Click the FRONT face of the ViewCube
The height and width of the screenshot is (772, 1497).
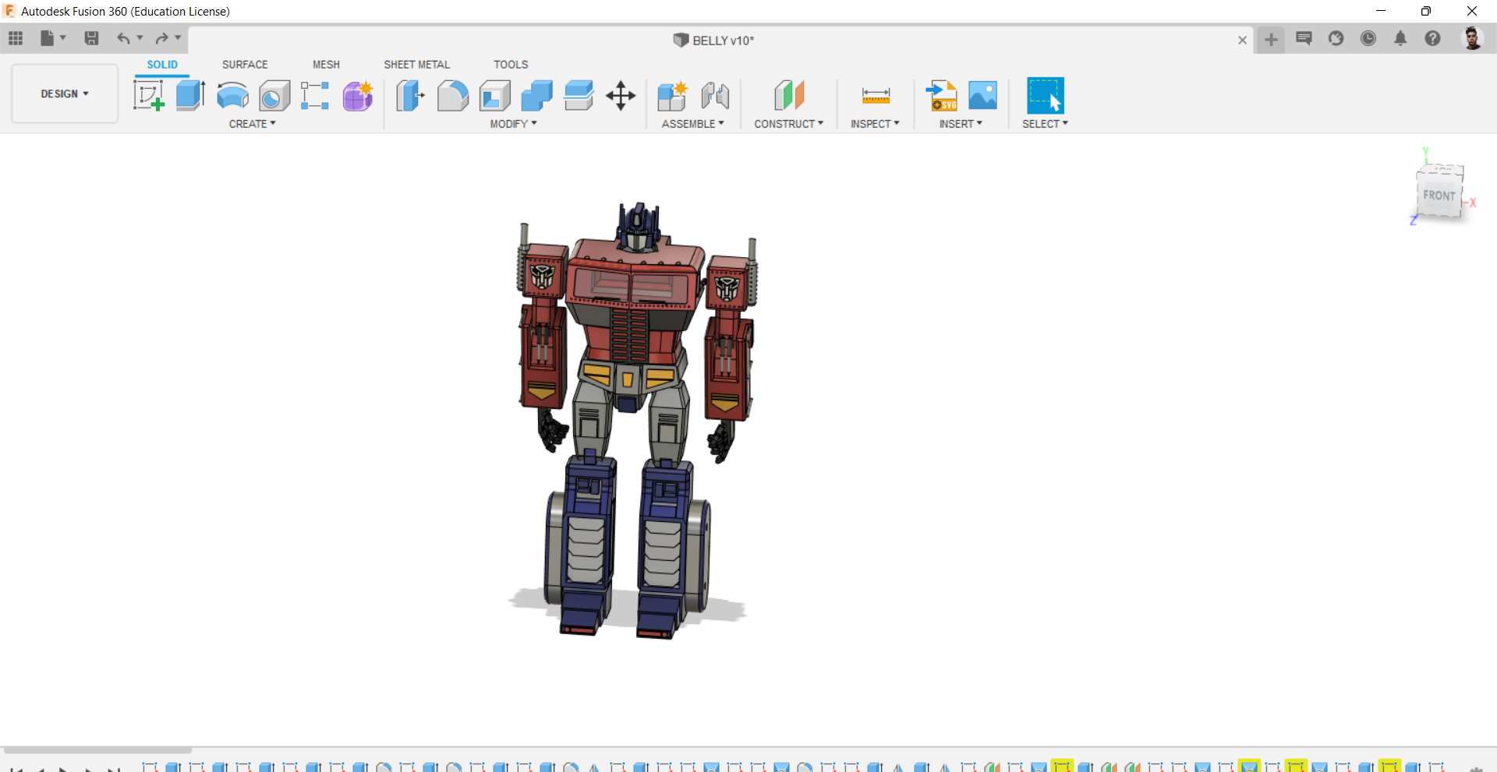click(x=1439, y=195)
